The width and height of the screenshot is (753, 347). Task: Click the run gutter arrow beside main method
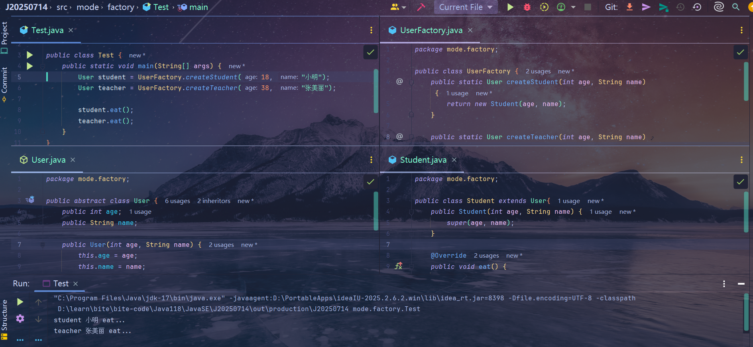coord(30,66)
